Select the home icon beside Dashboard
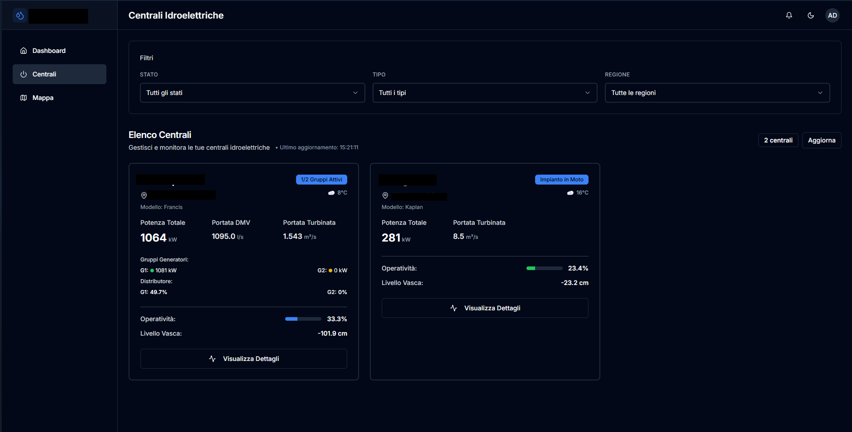The width and height of the screenshot is (852, 432). click(x=24, y=50)
